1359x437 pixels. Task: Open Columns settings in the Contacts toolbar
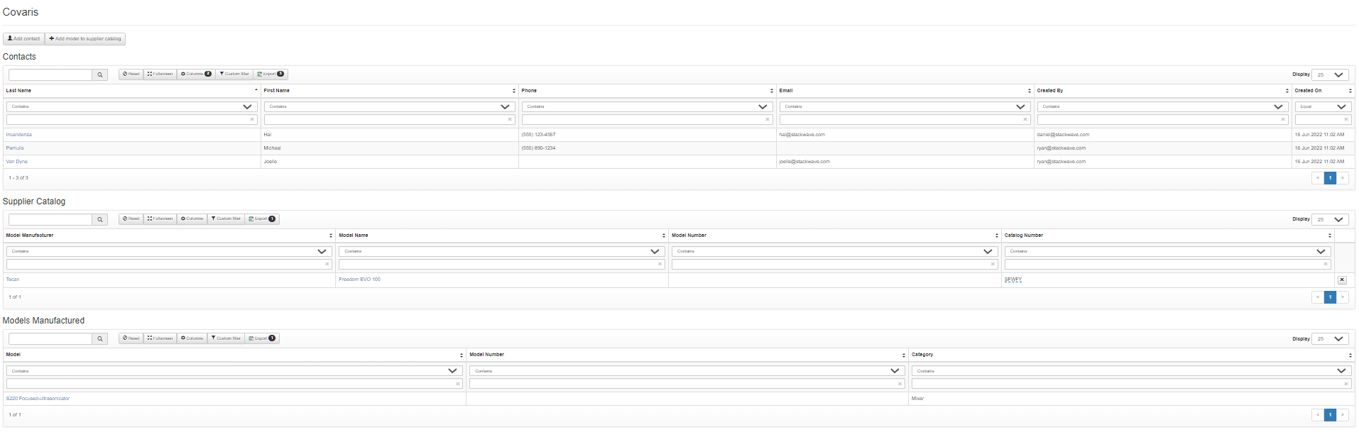coord(196,74)
